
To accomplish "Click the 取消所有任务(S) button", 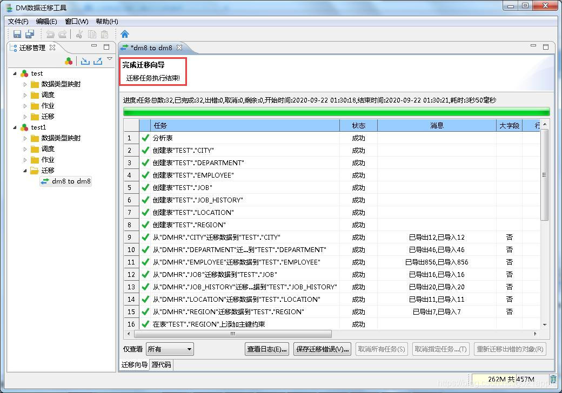I will (382, 349).
